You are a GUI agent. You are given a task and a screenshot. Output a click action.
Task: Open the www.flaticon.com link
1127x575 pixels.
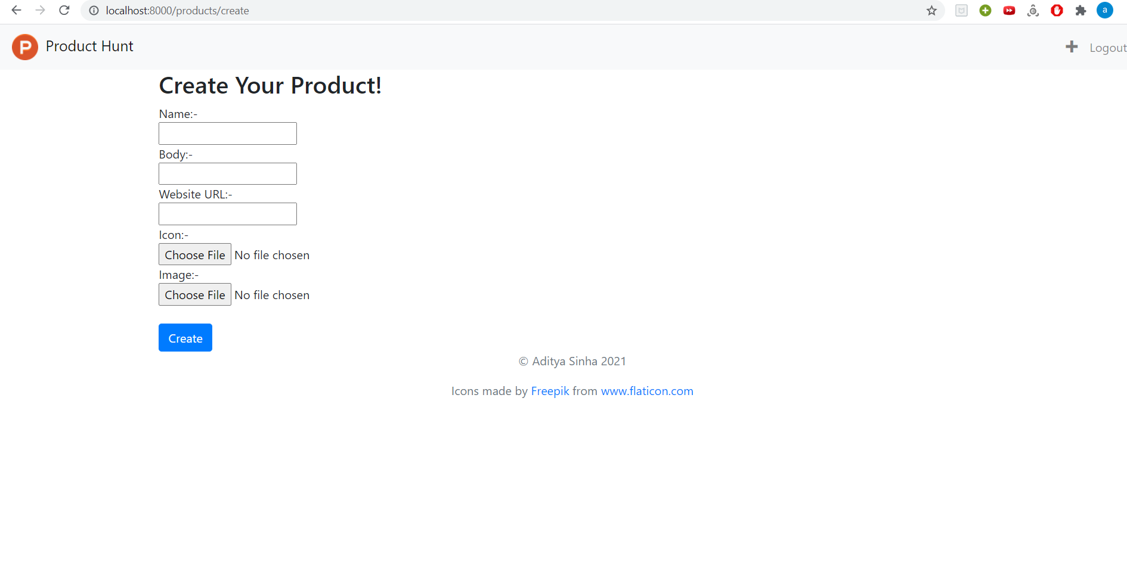(647, 391)
